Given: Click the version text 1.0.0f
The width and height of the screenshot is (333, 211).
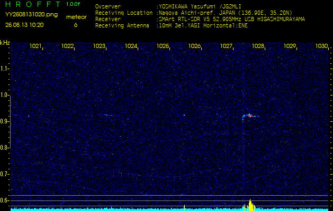Looking at the screenshot, I should [73, 4].
